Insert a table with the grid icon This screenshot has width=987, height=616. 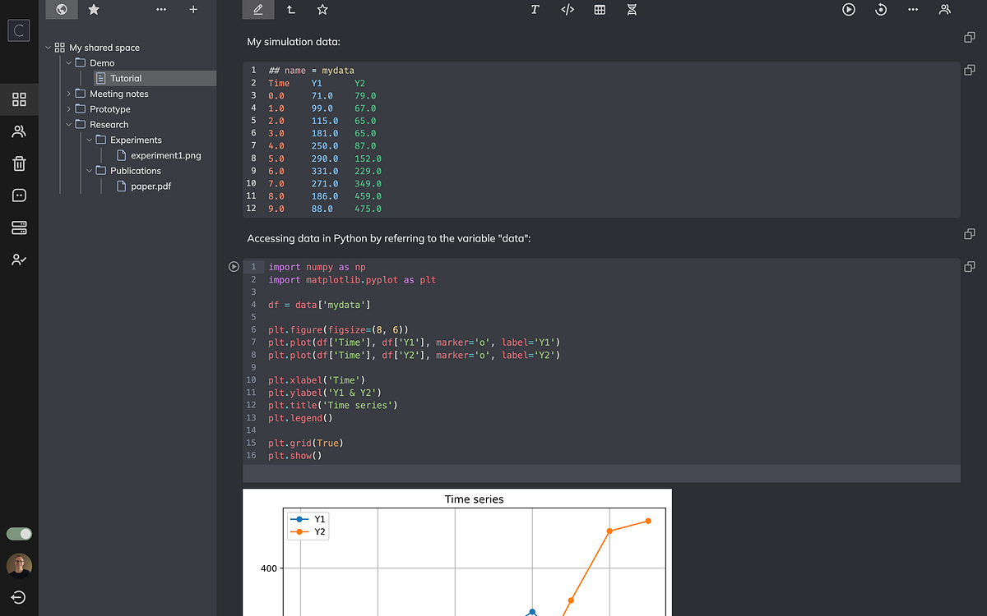click(x=600, y=10)
